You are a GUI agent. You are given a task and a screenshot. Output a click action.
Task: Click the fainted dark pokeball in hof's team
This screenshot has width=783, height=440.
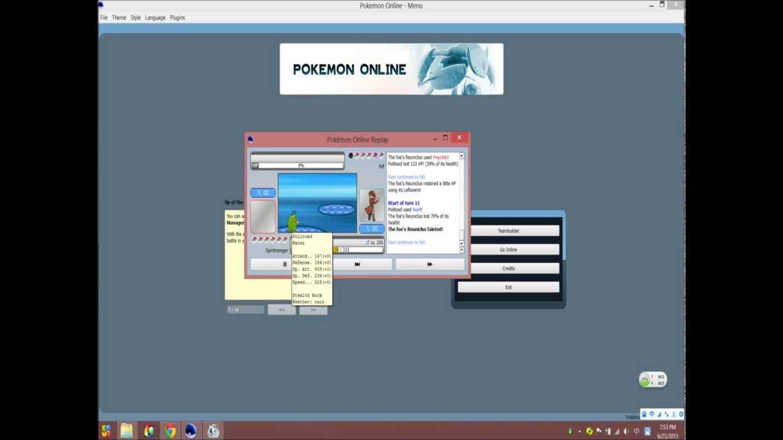click(351, 156)
